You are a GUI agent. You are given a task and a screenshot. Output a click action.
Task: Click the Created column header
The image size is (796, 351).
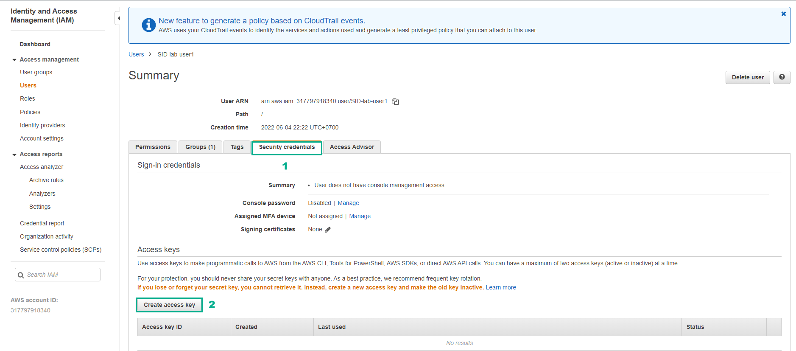click(x=272, y=327)
